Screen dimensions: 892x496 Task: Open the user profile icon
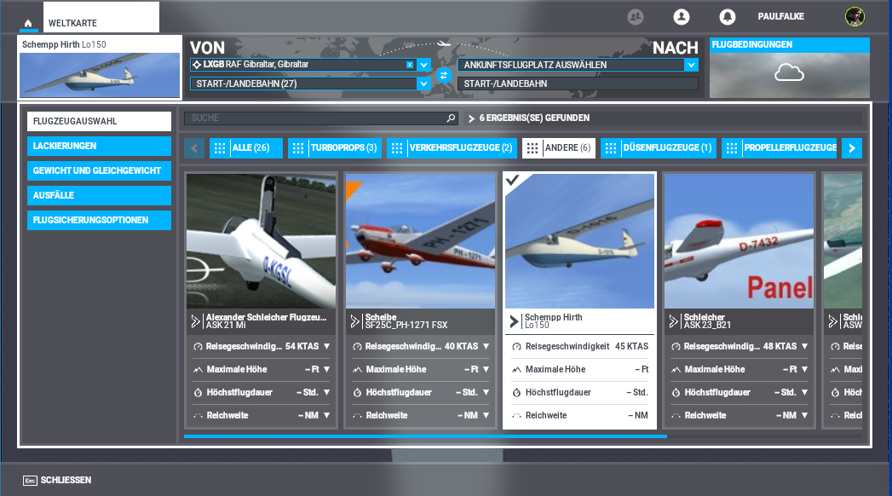tap(681, 17)
